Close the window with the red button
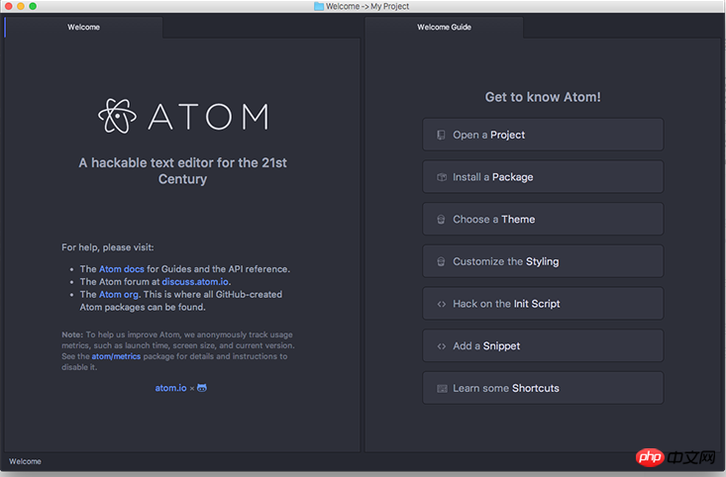 tap(8, 6)
